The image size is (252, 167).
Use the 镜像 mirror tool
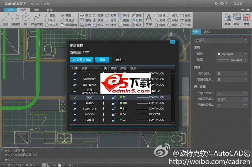pyautogui.click(x=98, y=20)
